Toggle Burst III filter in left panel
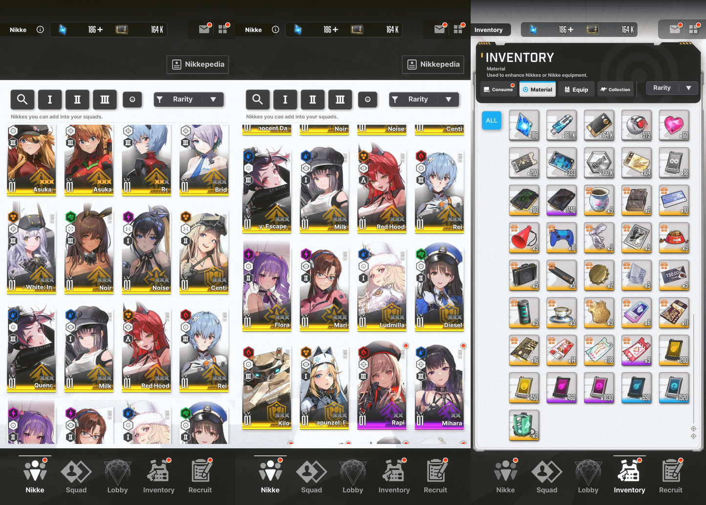This screenshot has width=706, height=505. 105,99
